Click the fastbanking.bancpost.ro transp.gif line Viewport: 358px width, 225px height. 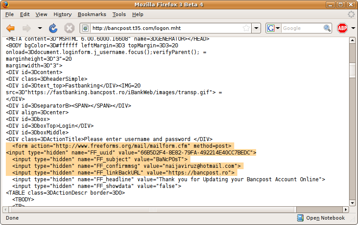(x=114, y=92)
